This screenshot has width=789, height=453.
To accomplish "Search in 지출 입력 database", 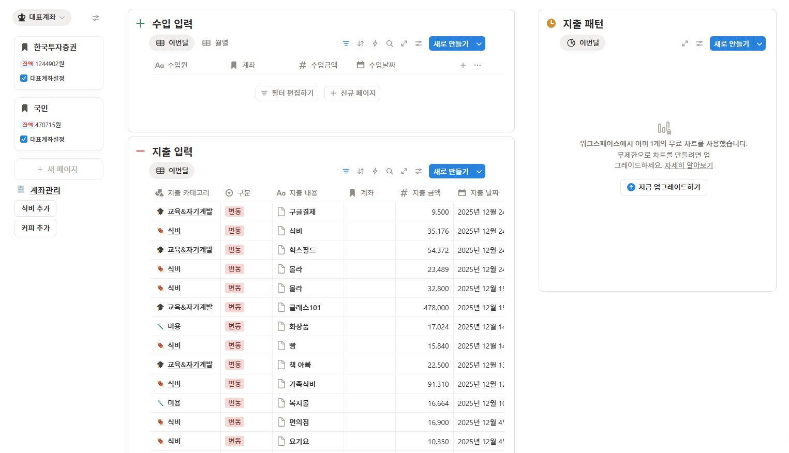I will 390,171.
